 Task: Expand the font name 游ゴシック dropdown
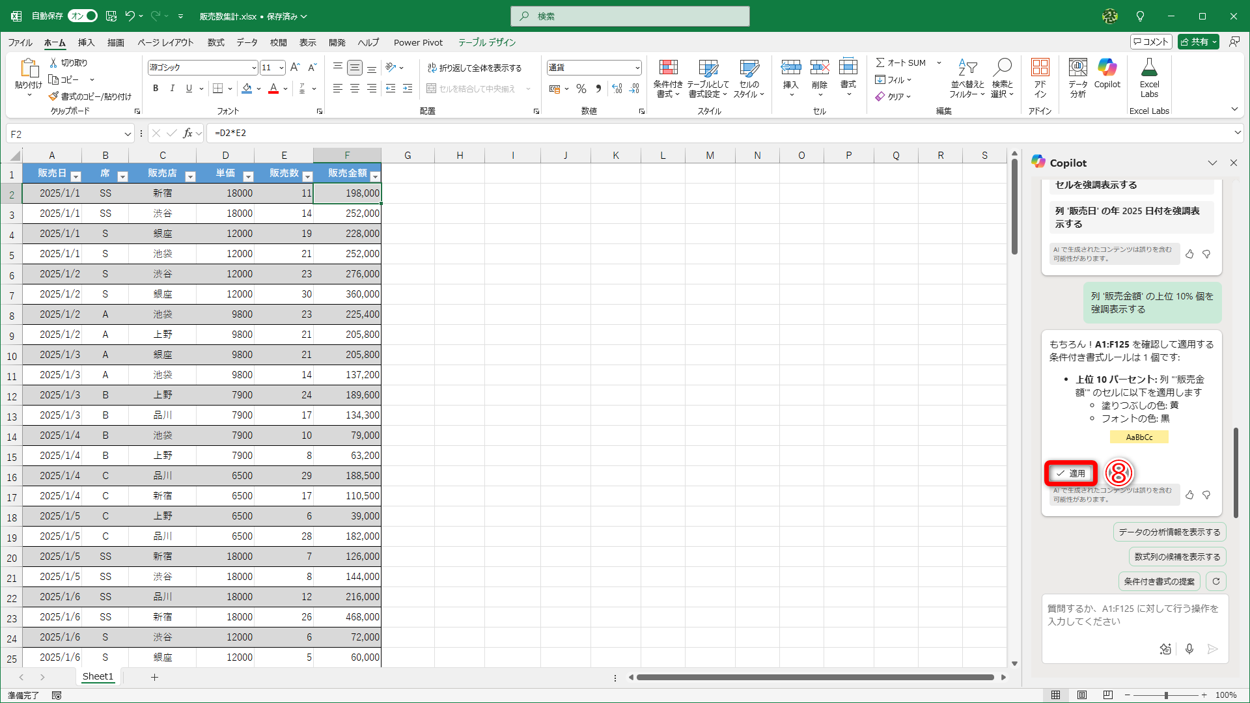[x=253, y=68]
